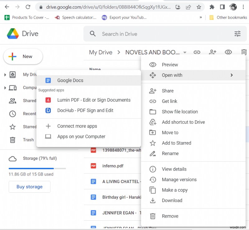Click Add to Starred in the context menu
This screenshot has height=230, width=249.
pos(177,143)
